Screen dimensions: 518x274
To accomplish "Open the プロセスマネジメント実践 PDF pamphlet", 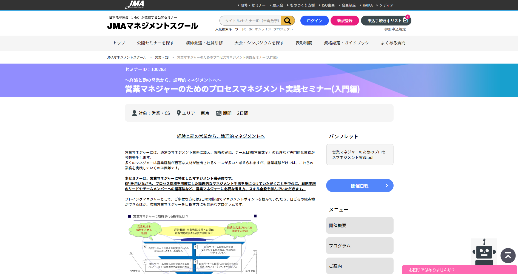I will coord(359,155).
